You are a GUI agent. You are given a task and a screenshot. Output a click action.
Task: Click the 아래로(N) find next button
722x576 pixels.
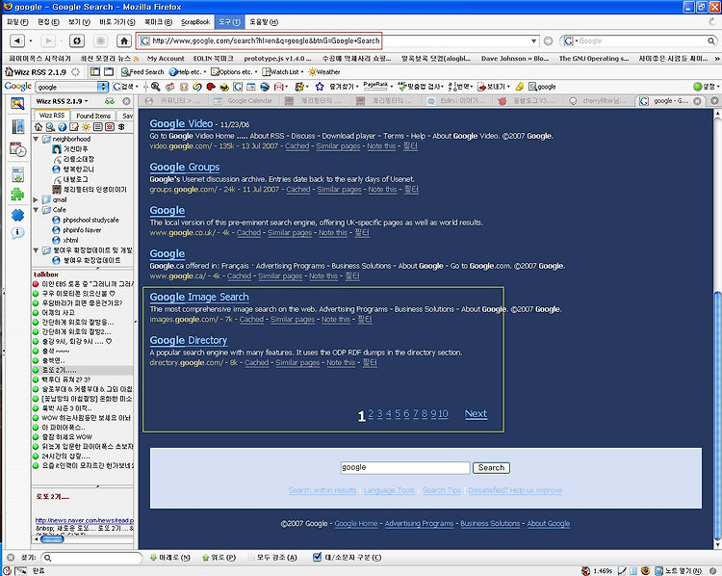(x=169, y=558)
